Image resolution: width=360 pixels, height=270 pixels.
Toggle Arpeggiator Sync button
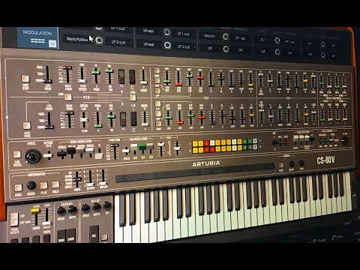point(18,187)
